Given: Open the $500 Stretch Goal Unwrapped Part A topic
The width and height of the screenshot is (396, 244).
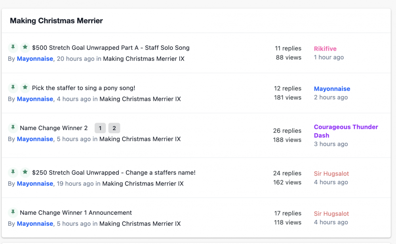Looking at the screenshot, I should [x=110, y=48].
